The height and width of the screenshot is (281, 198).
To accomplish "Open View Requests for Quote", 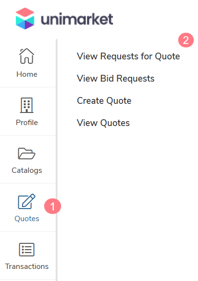I will click(x=128, y=56).
